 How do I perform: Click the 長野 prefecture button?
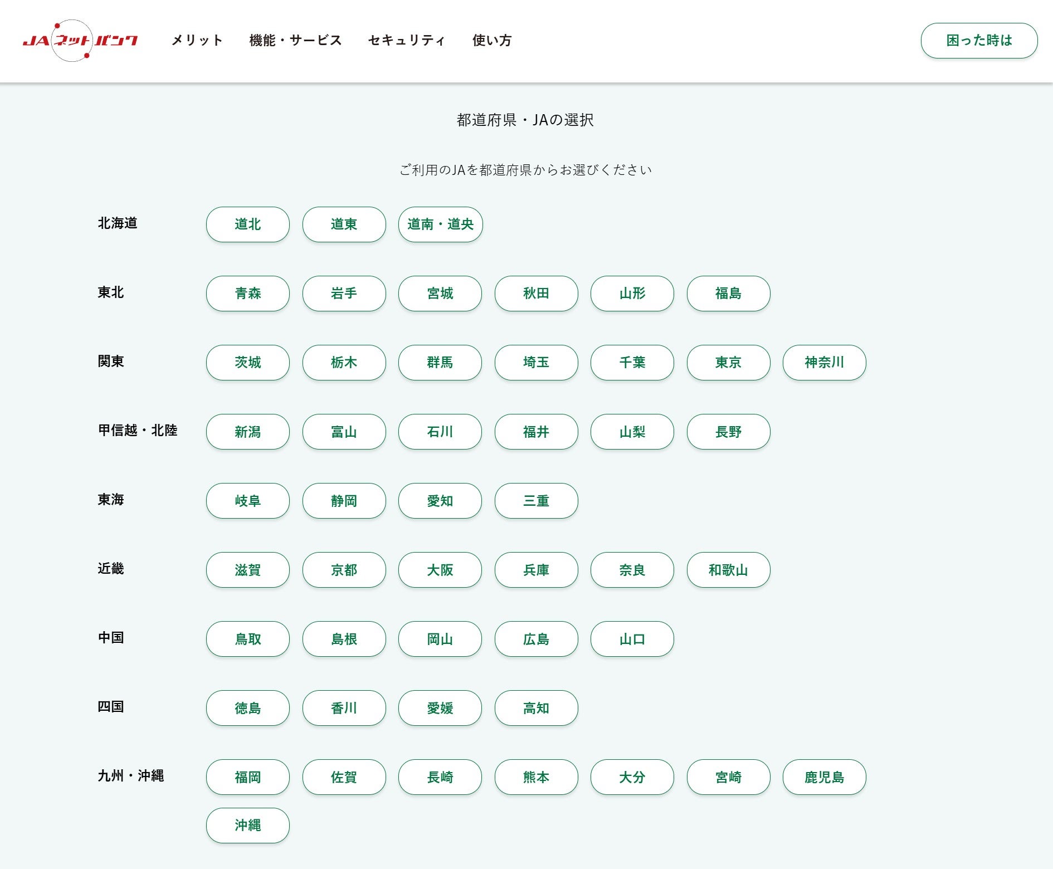pos(728,432)
